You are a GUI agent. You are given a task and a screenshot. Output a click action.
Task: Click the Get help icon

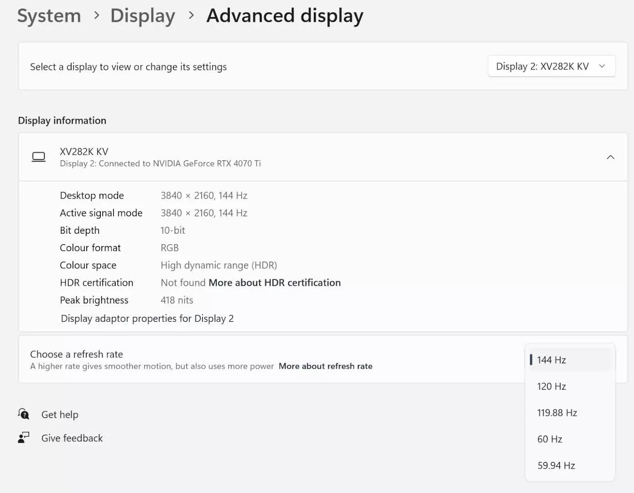[24, 414]
